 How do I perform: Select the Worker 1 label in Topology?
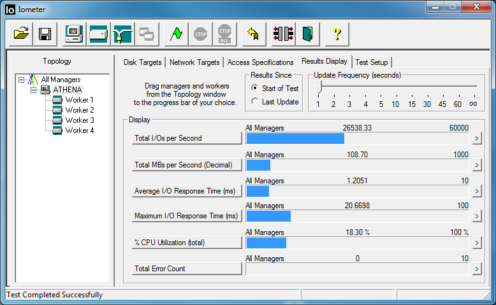pos(80,100)
